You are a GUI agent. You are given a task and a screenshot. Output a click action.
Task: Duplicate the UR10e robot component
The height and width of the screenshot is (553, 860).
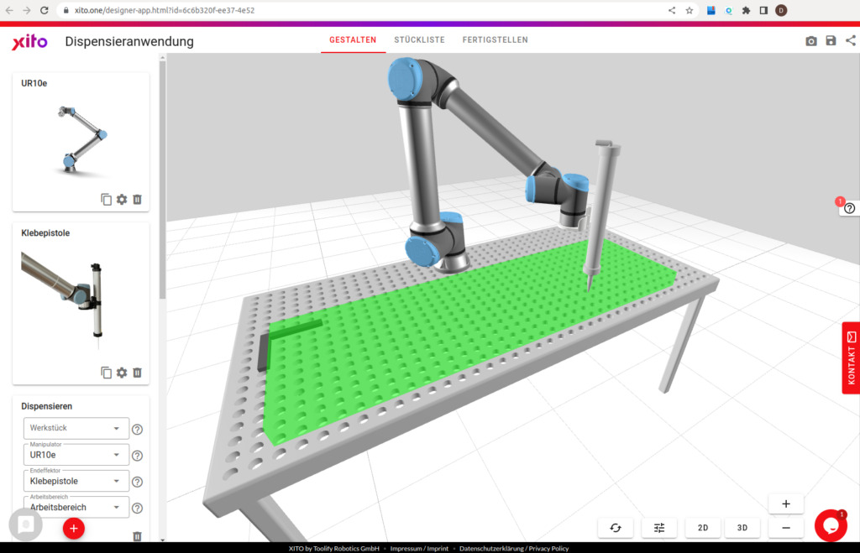(105, 200)
